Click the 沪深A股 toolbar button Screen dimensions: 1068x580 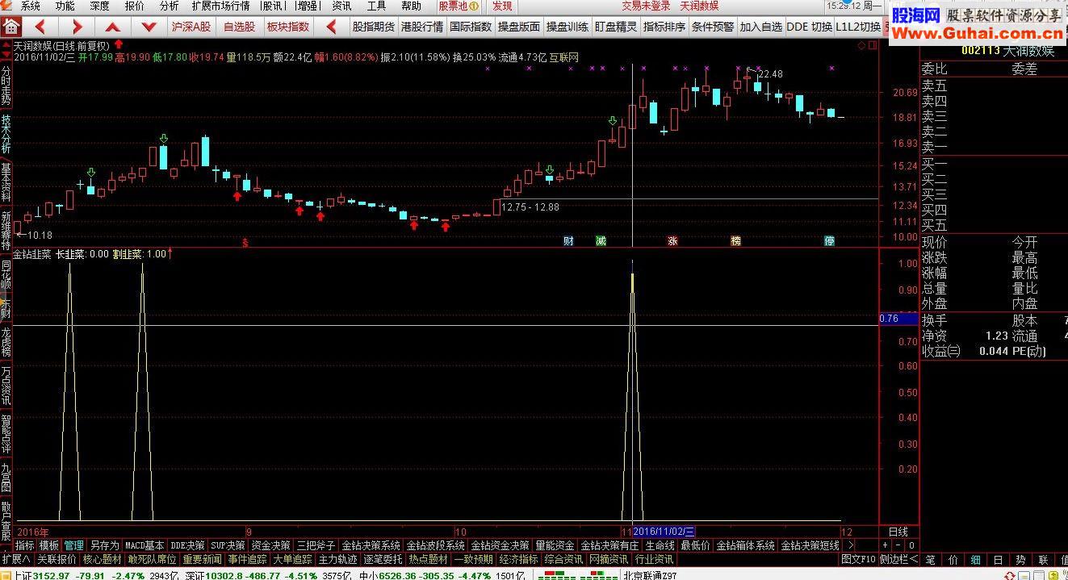(x=191, y=27)
